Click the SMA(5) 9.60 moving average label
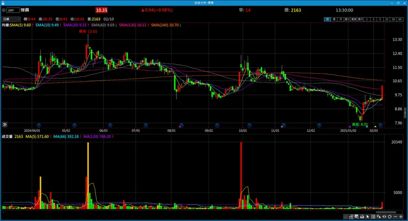The image size is (408, 221). point(22,25)
